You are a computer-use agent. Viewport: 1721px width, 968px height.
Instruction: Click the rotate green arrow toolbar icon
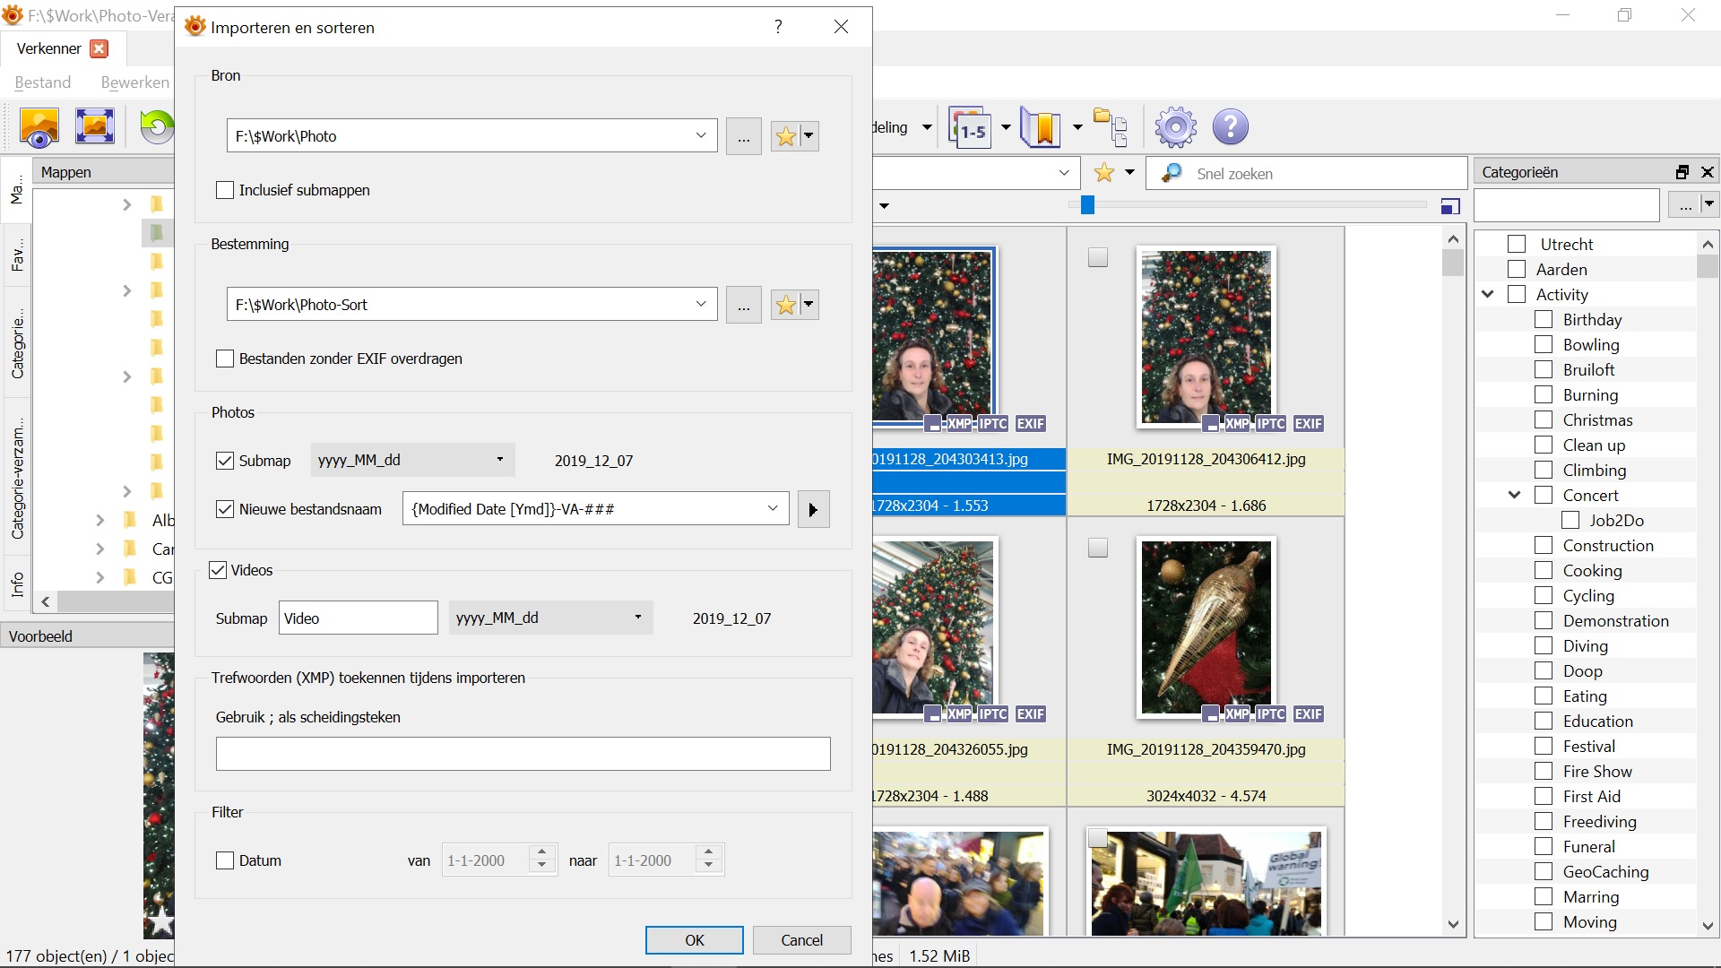pos(156,126)
